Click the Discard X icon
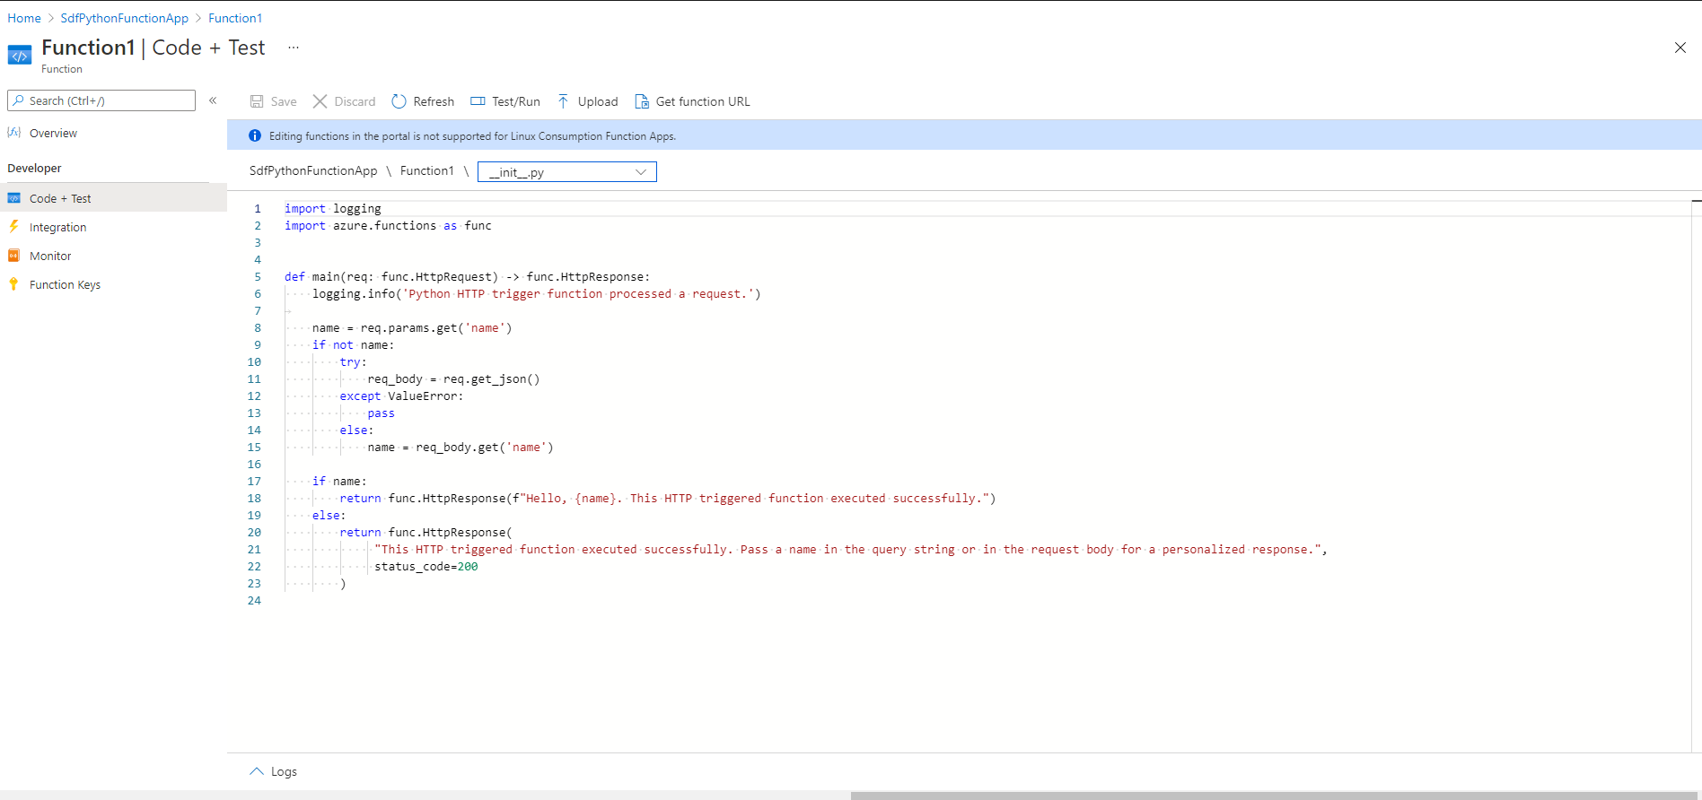Screen dimensions: 1702x800 320,101
